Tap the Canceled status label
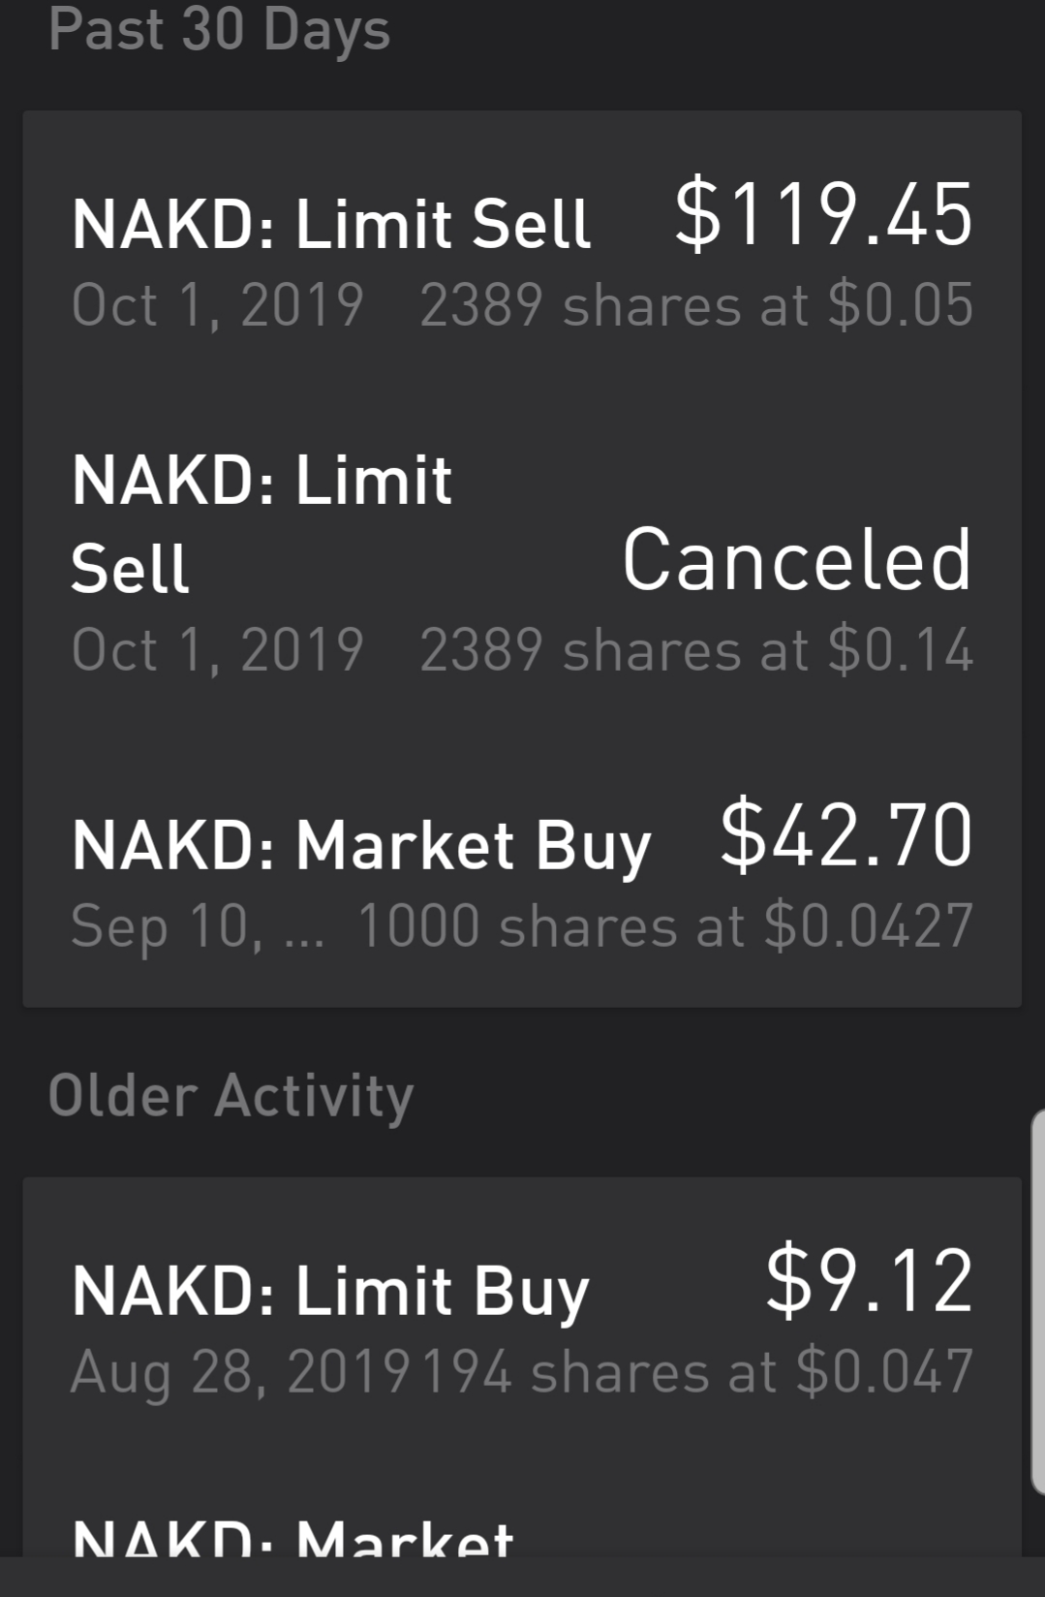Image resolution: width=1045 pixels, height=1597 pixels. click(796, 560)
